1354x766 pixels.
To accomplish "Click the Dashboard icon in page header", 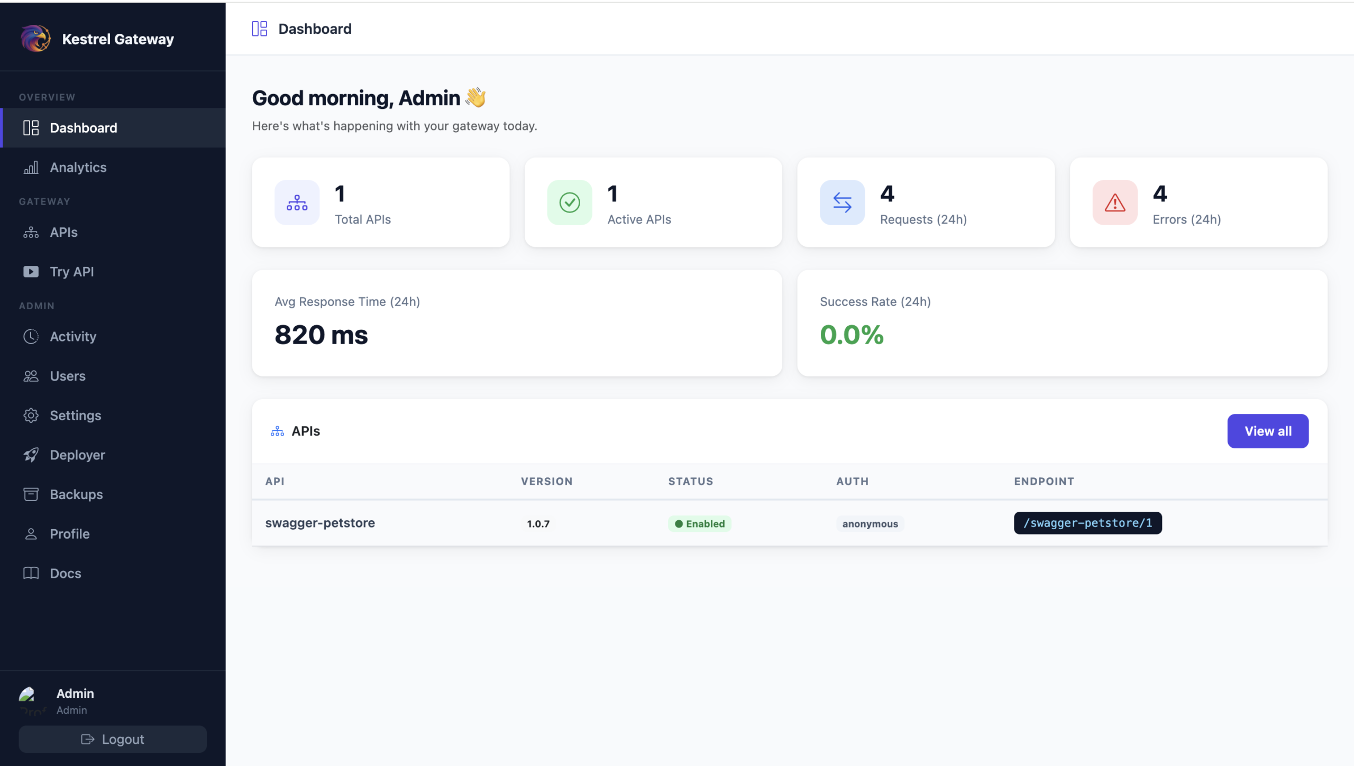I will pos(259,29).
